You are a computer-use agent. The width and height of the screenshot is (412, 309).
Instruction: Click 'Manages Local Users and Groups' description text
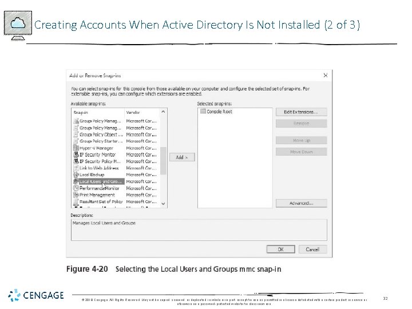pyautogui.click(x=104, y=223)
